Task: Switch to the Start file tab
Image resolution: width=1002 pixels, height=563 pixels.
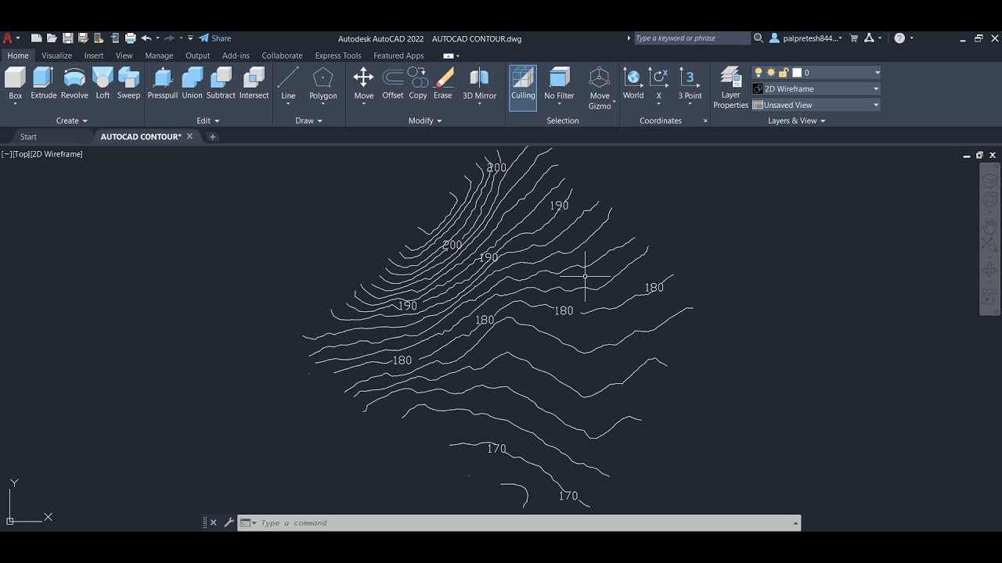Action: tap(28, 137)
